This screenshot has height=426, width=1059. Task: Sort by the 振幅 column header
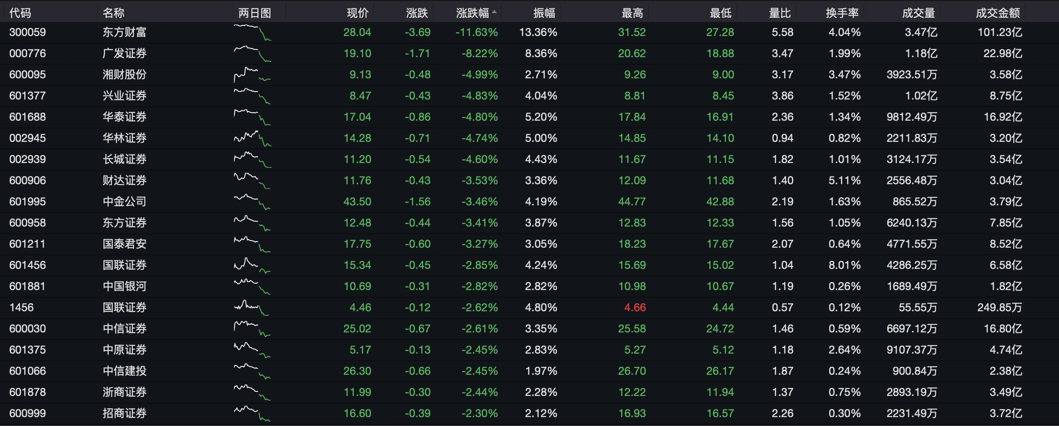(x=544, y=13)
